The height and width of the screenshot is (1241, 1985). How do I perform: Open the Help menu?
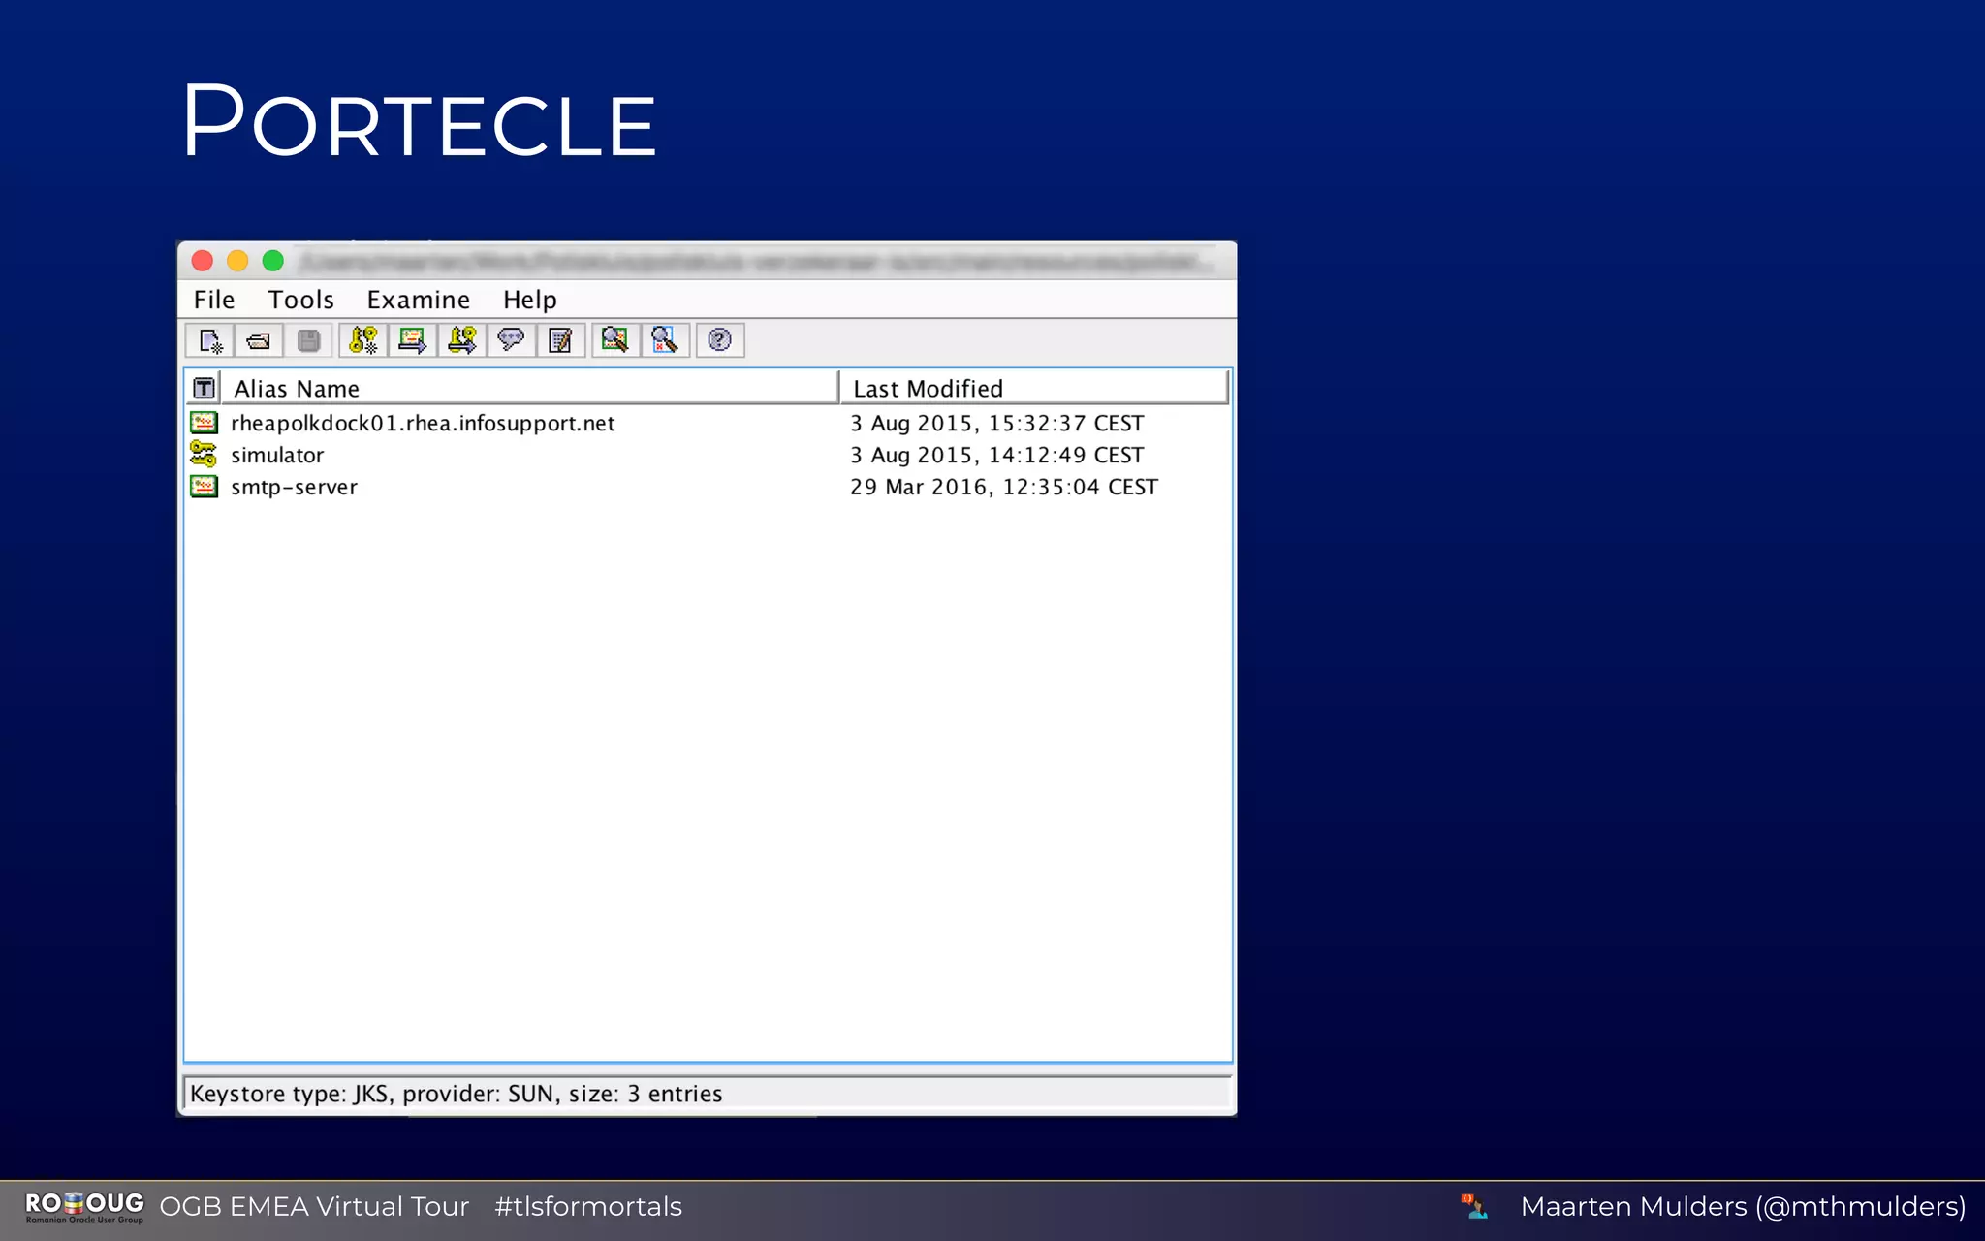click(x=529, y=300)
